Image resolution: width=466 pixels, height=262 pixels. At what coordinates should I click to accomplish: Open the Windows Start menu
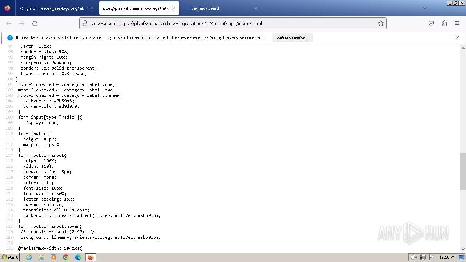pos(10,257)
